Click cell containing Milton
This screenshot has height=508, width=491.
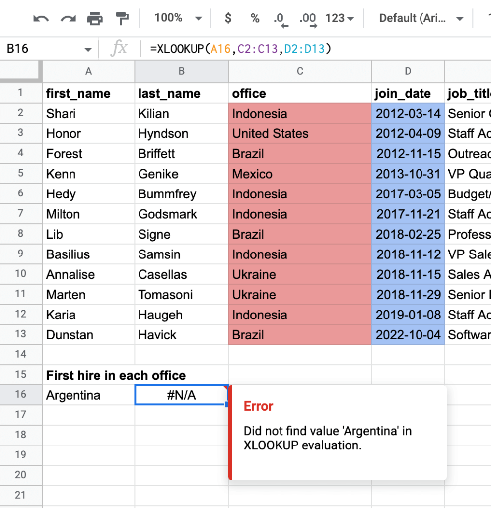click(x=88, y=214)
